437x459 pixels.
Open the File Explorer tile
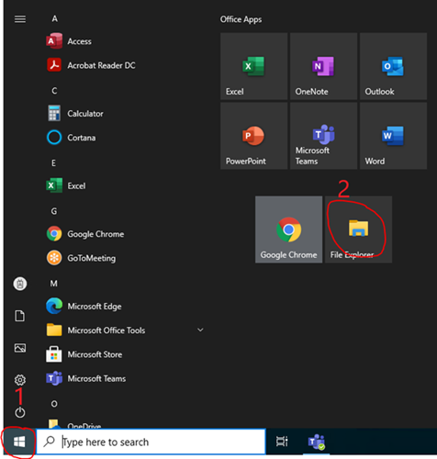358,229
